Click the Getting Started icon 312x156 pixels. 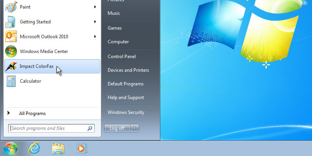click(x=11, y=22)
